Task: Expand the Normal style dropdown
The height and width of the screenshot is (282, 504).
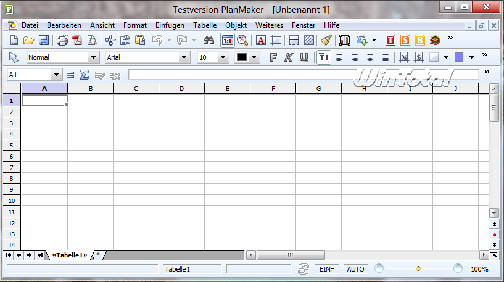Action: [93, 57]
